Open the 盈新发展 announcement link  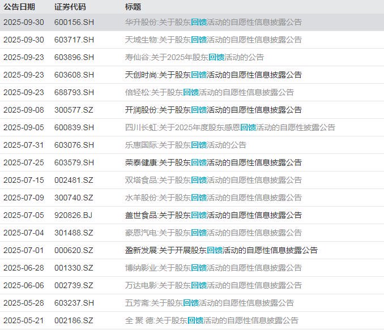pyautogui.click(x=221, y=250)
